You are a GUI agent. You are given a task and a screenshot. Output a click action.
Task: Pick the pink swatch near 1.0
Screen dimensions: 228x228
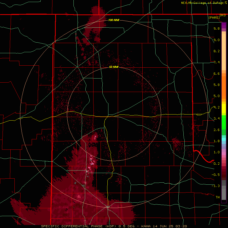[224, 154]
